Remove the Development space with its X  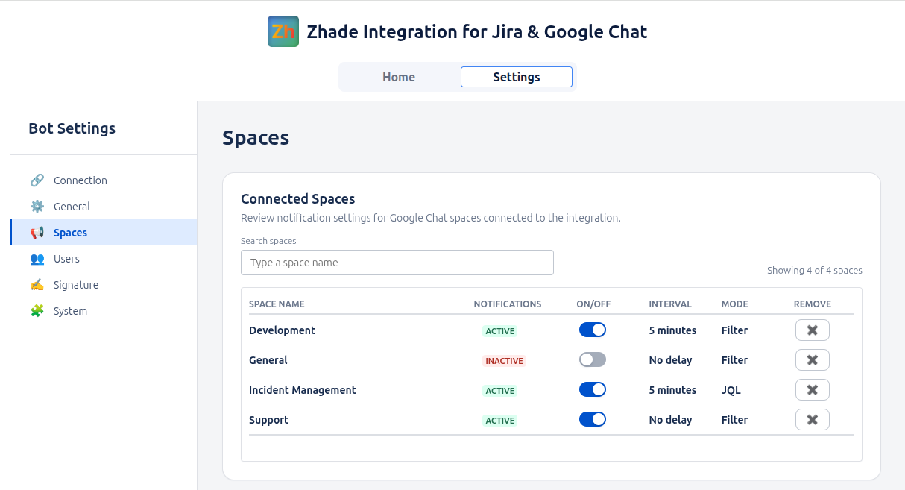[x=813, y=330]
